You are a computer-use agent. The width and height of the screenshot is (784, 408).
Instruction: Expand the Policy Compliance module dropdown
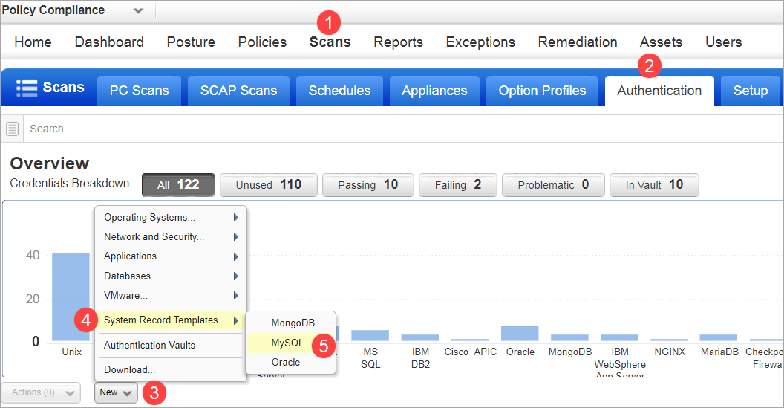click(139, 10)
